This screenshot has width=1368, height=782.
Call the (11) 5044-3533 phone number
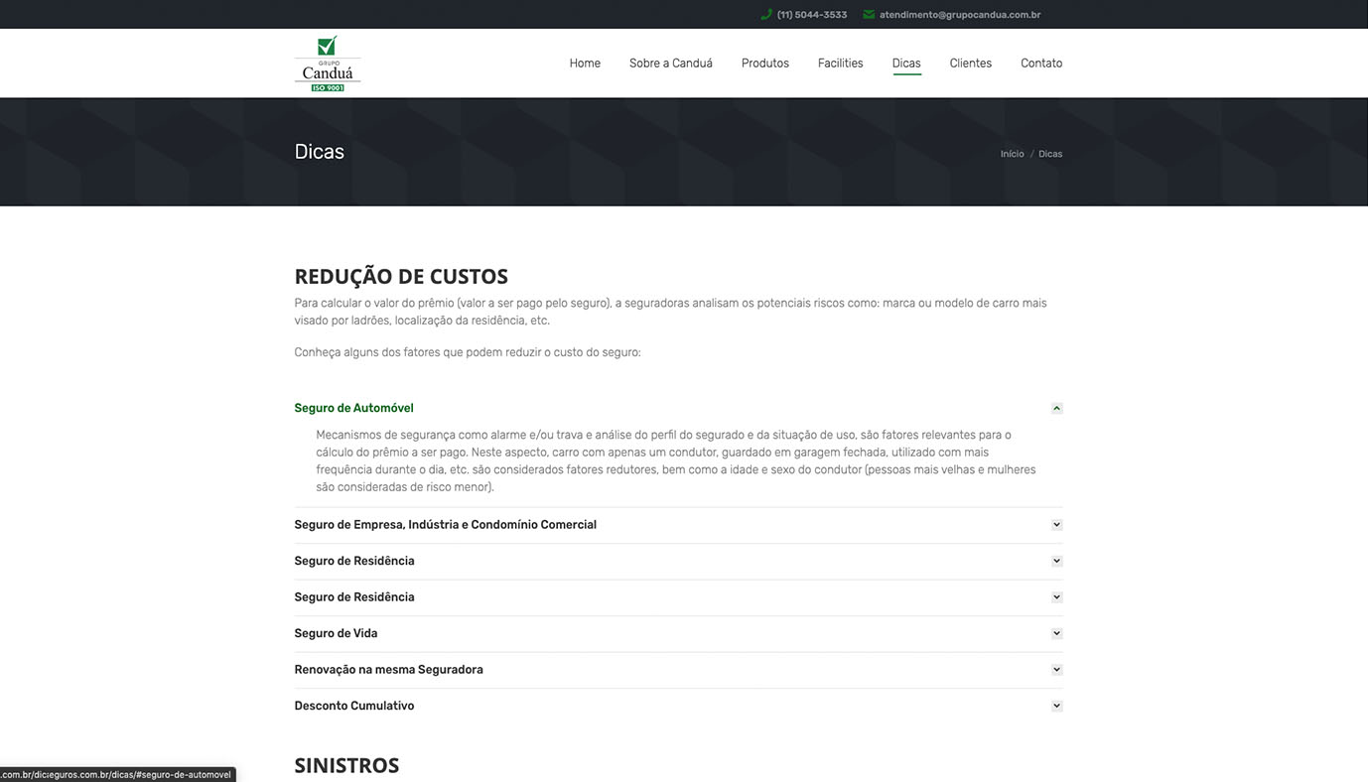coord(812,15)
